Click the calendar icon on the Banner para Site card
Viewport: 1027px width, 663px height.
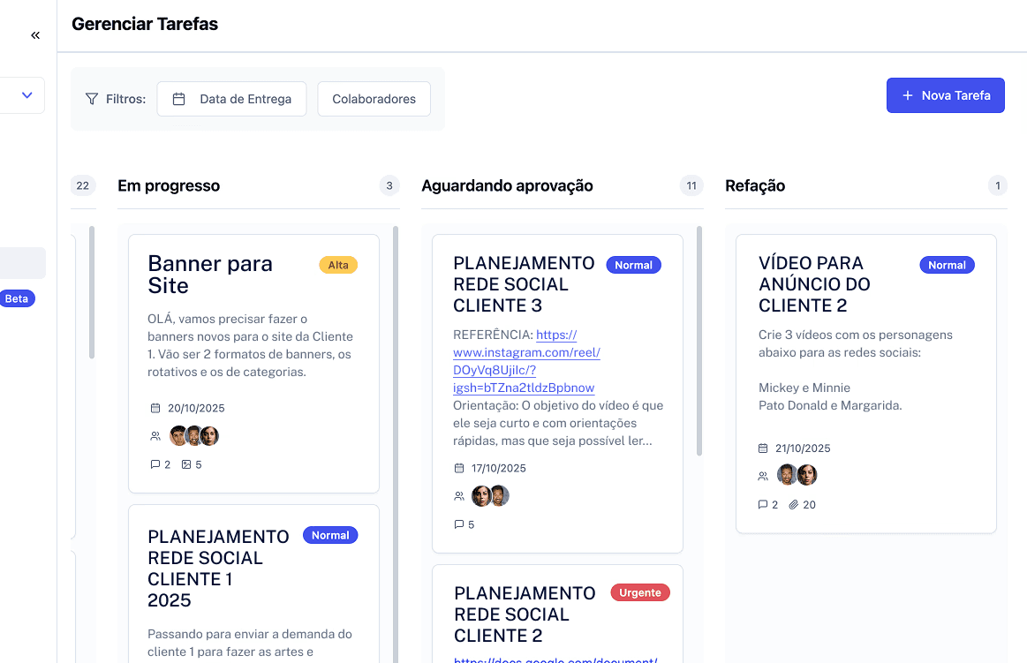point(155,408)
